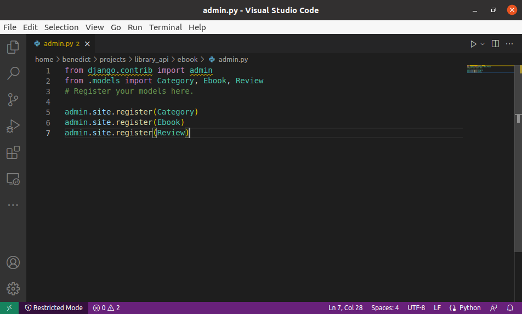Image resolution: width=522 pixels, height=314 pixels.
Task: Change indentation via Spaces: 4
Action: pyautogui.click(x=385, y=308)
